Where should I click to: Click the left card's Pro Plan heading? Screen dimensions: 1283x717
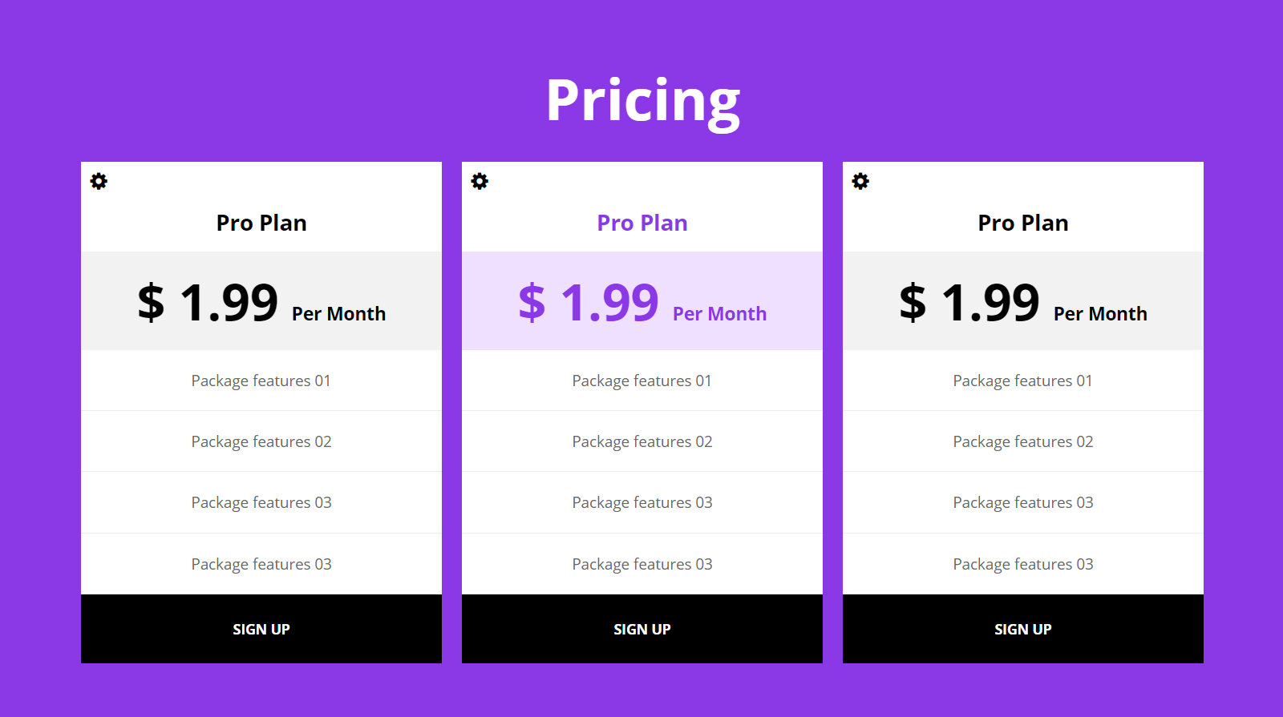coord(261,223)
